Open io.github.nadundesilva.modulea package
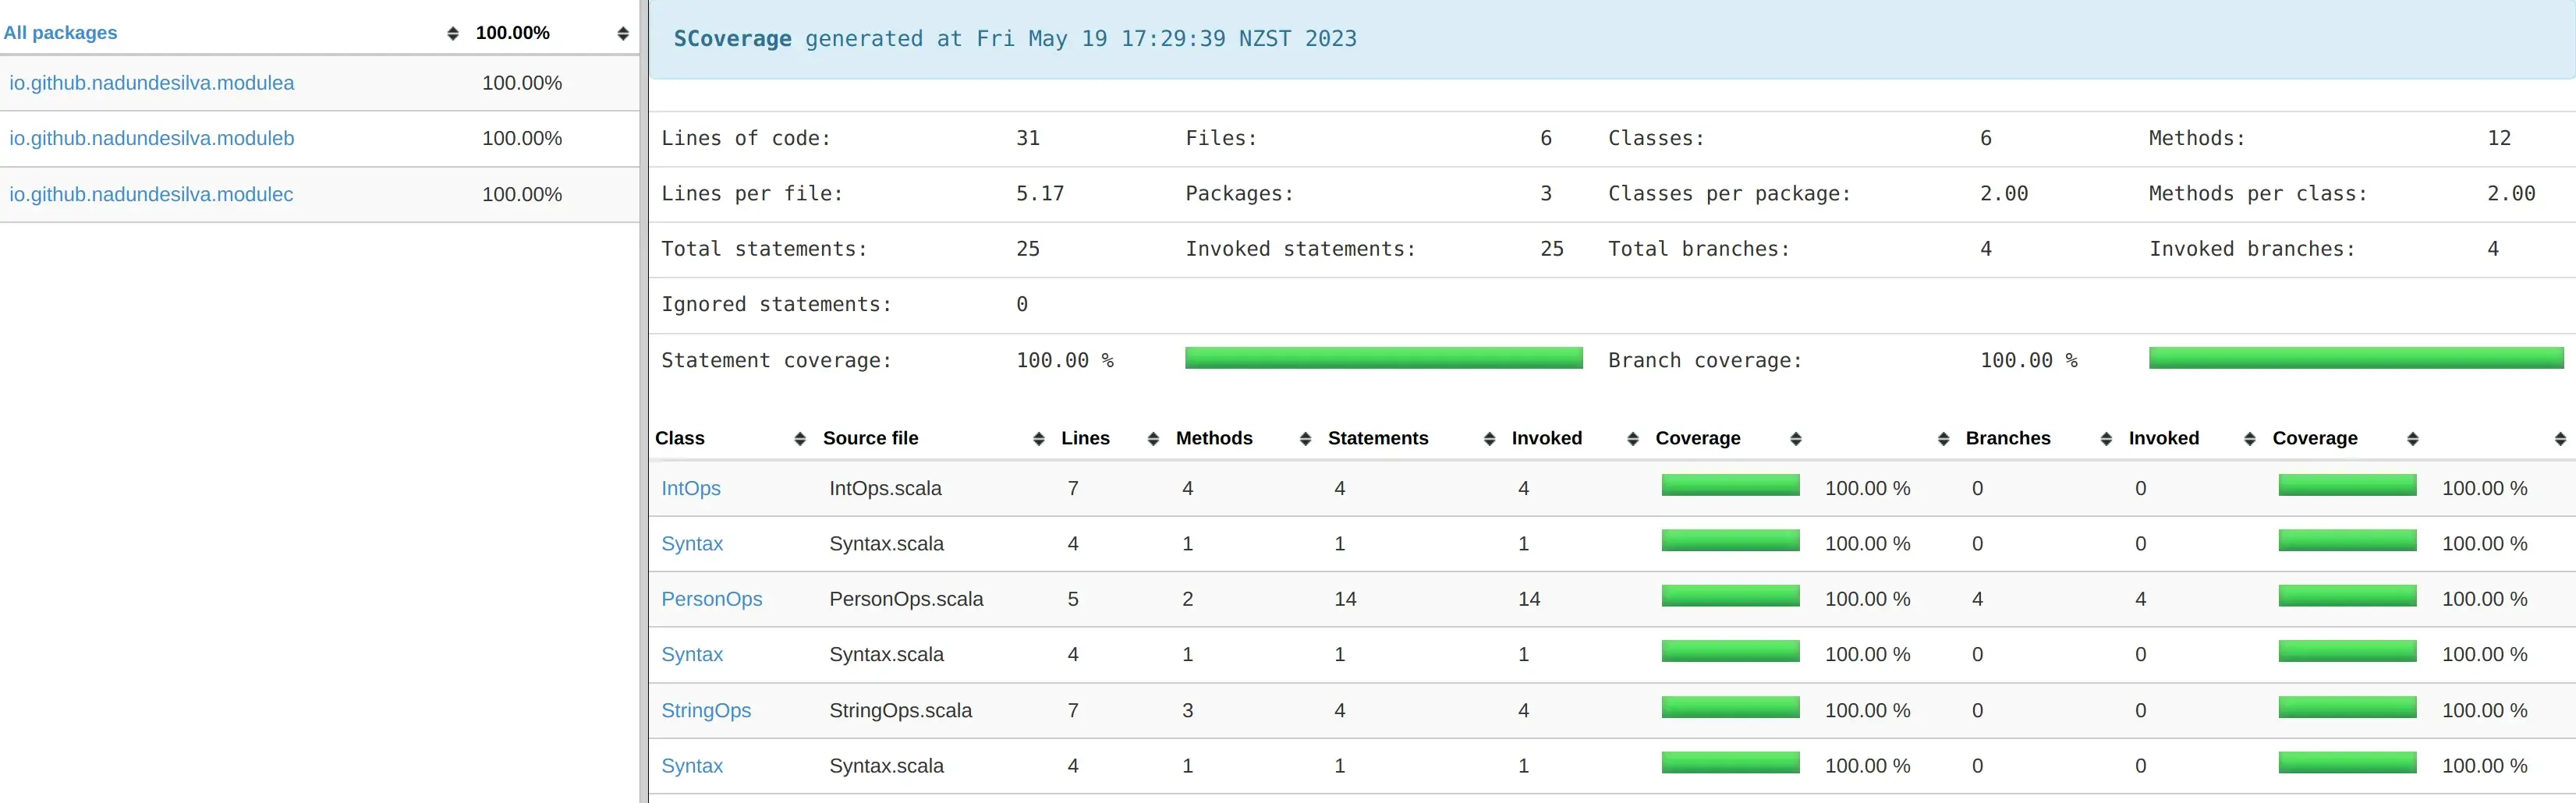 [x=152, y=83]
